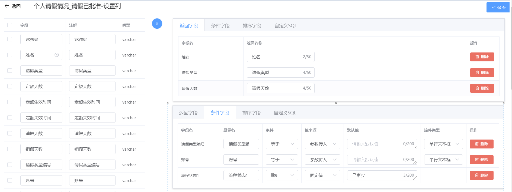The width and height of the screenshot is (512, 192).
Task: Select the 定额天数 row checkbox
Action: 10,86
